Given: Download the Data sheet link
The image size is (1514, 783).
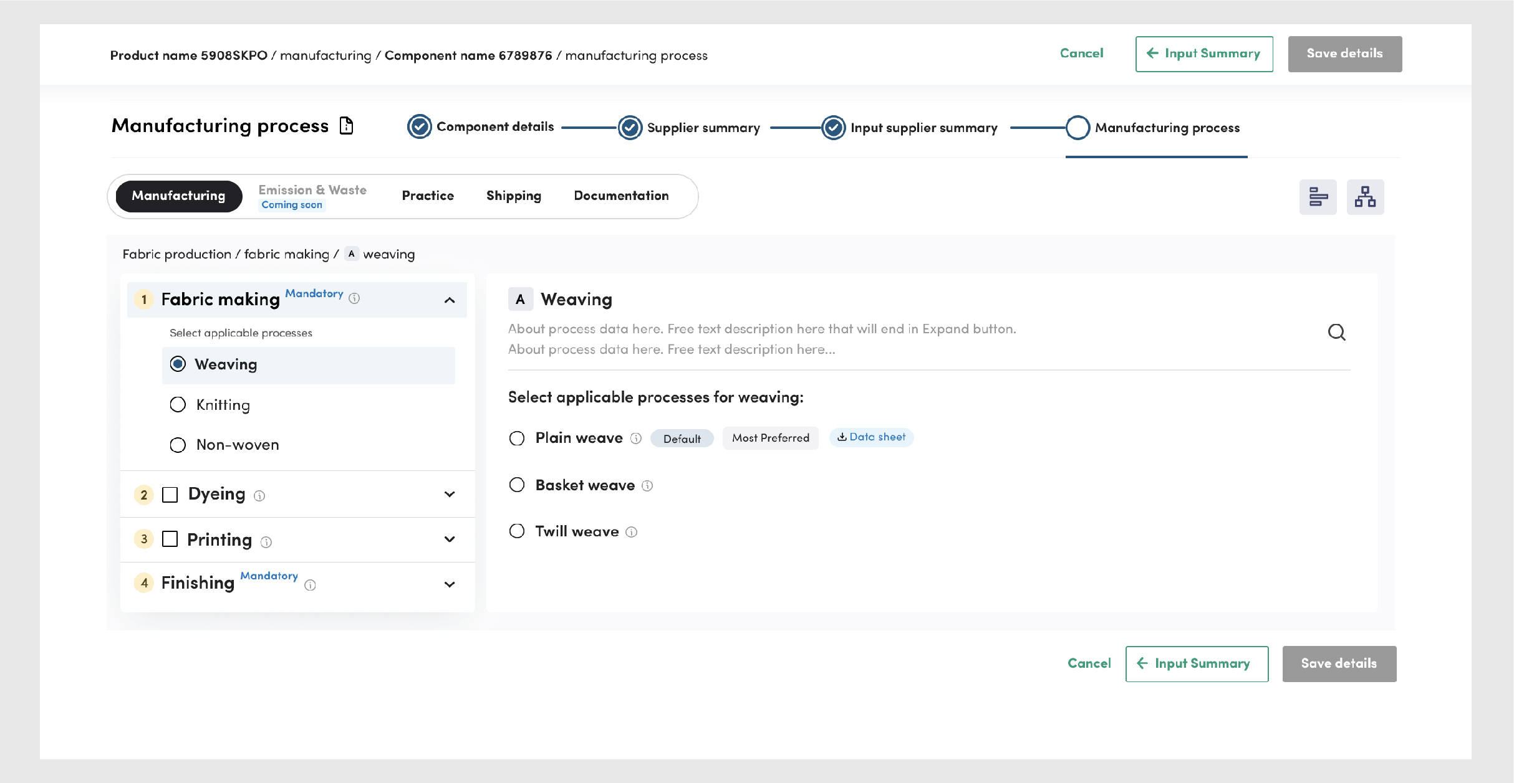Looking at the screenshot, I should point(871,437).
